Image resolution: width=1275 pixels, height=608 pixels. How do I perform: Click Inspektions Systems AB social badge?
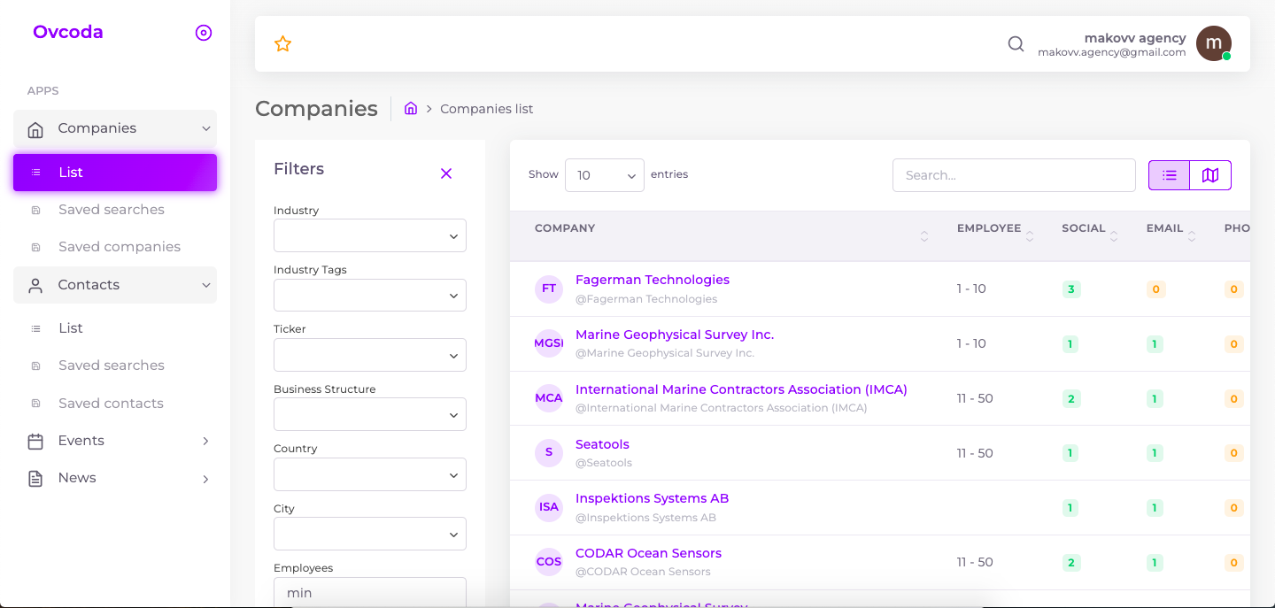pos(1071,508)
